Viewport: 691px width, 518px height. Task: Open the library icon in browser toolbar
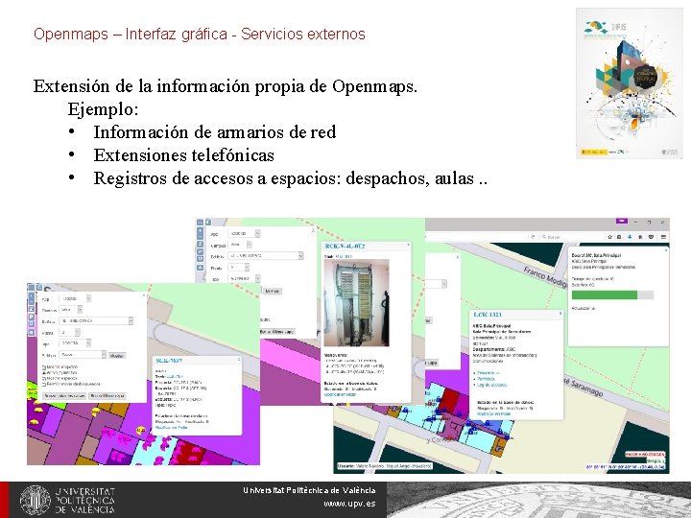click(x=619, y=237)
